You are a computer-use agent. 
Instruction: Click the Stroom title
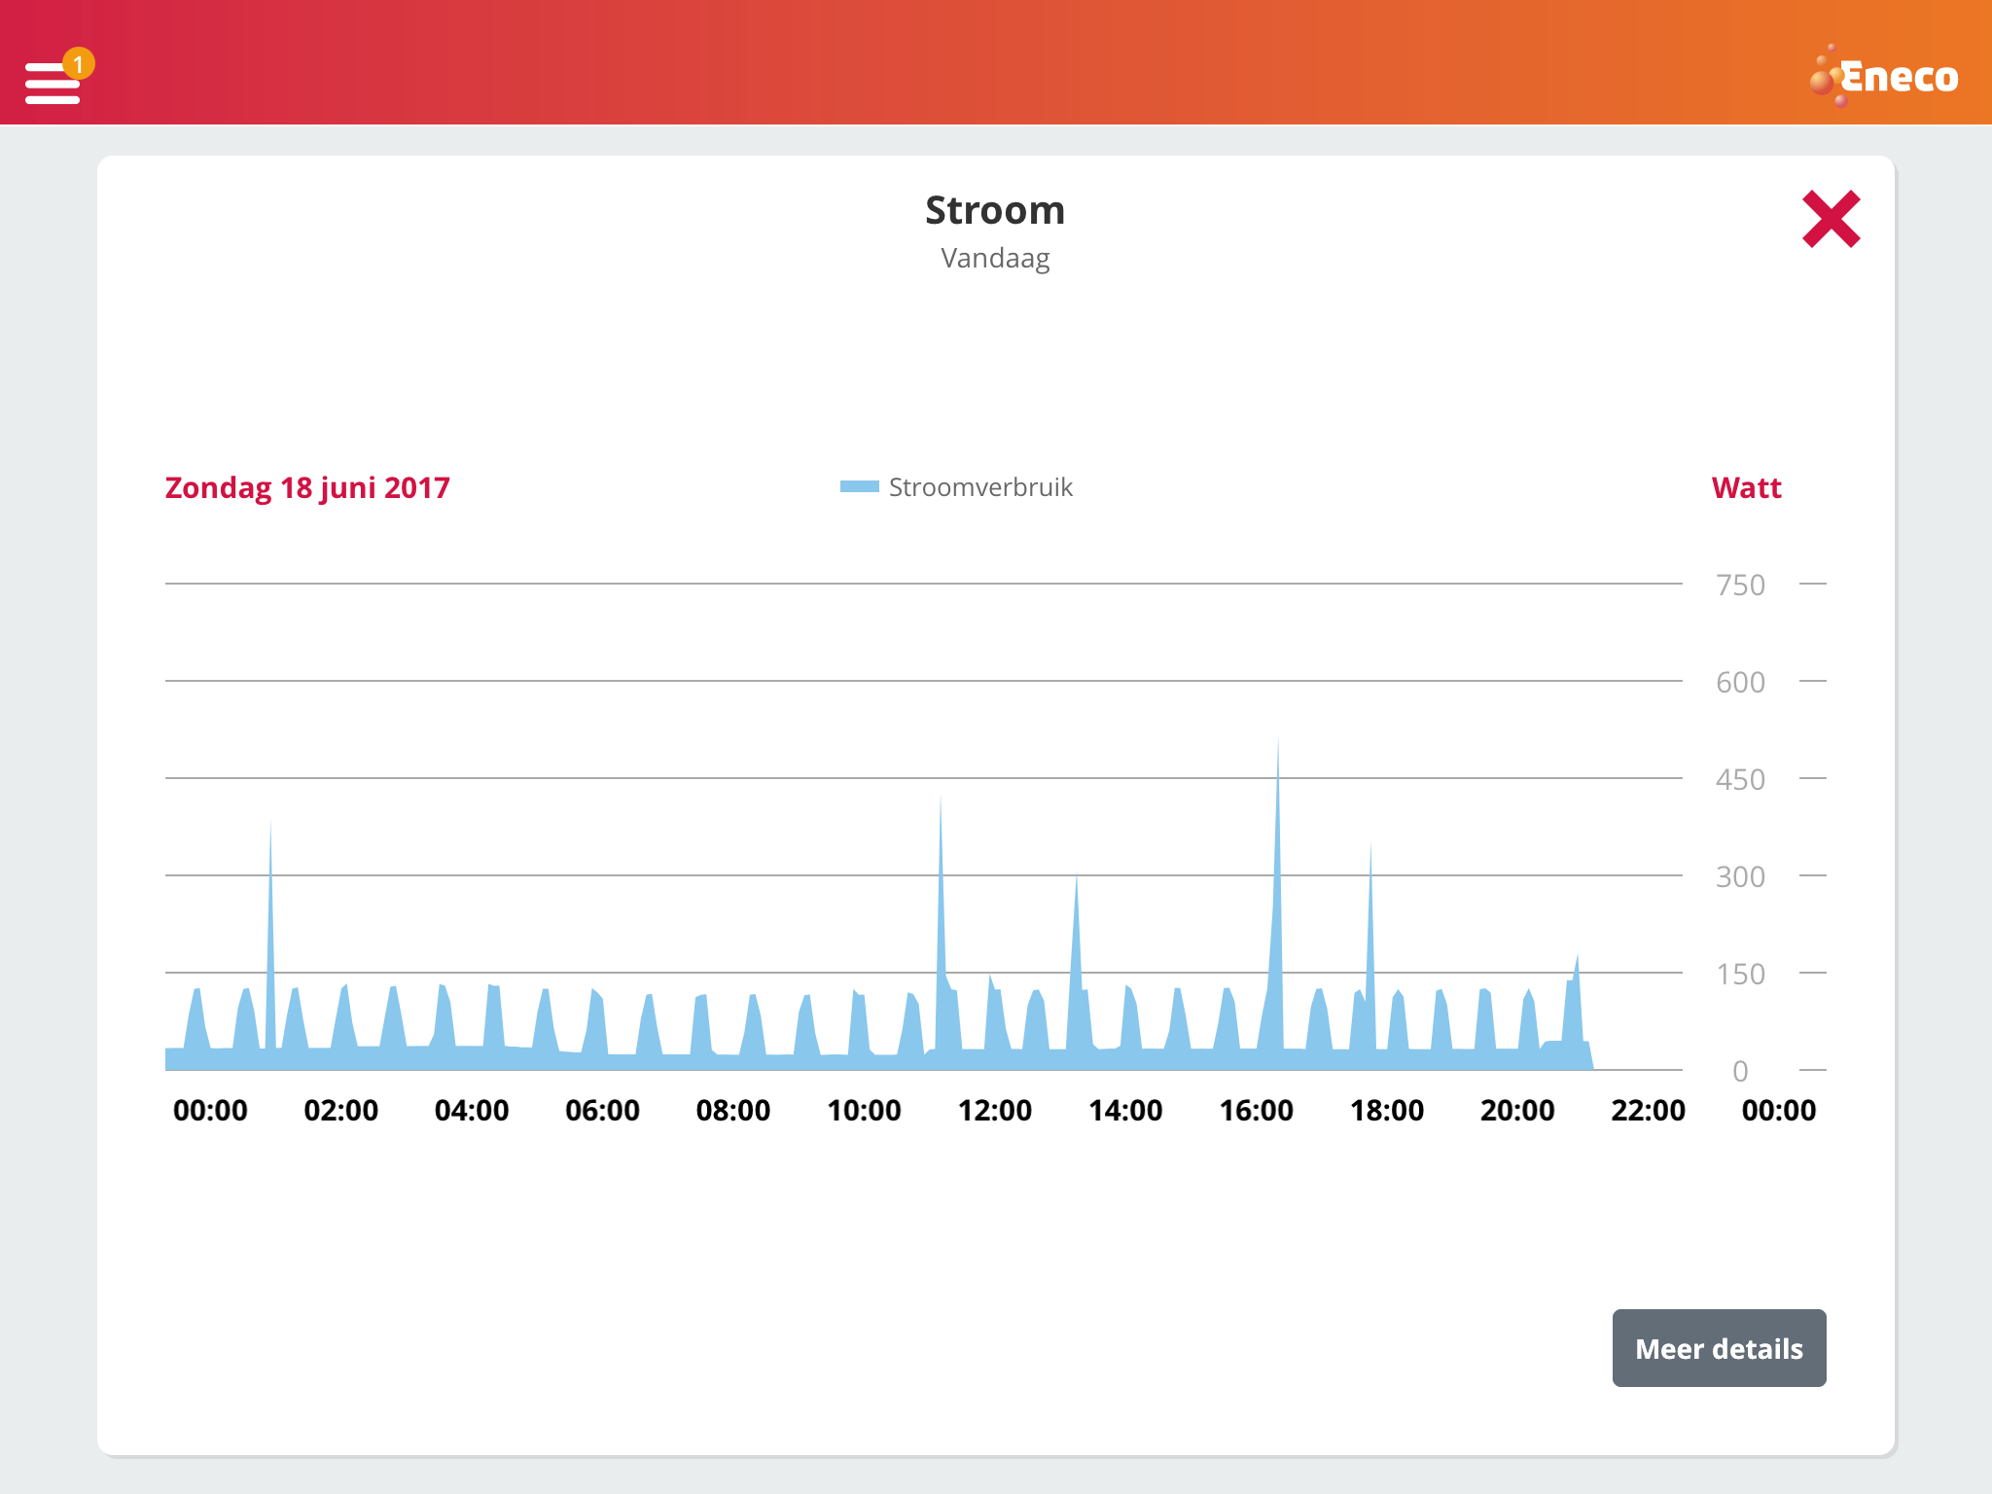(x=995, y=210)
